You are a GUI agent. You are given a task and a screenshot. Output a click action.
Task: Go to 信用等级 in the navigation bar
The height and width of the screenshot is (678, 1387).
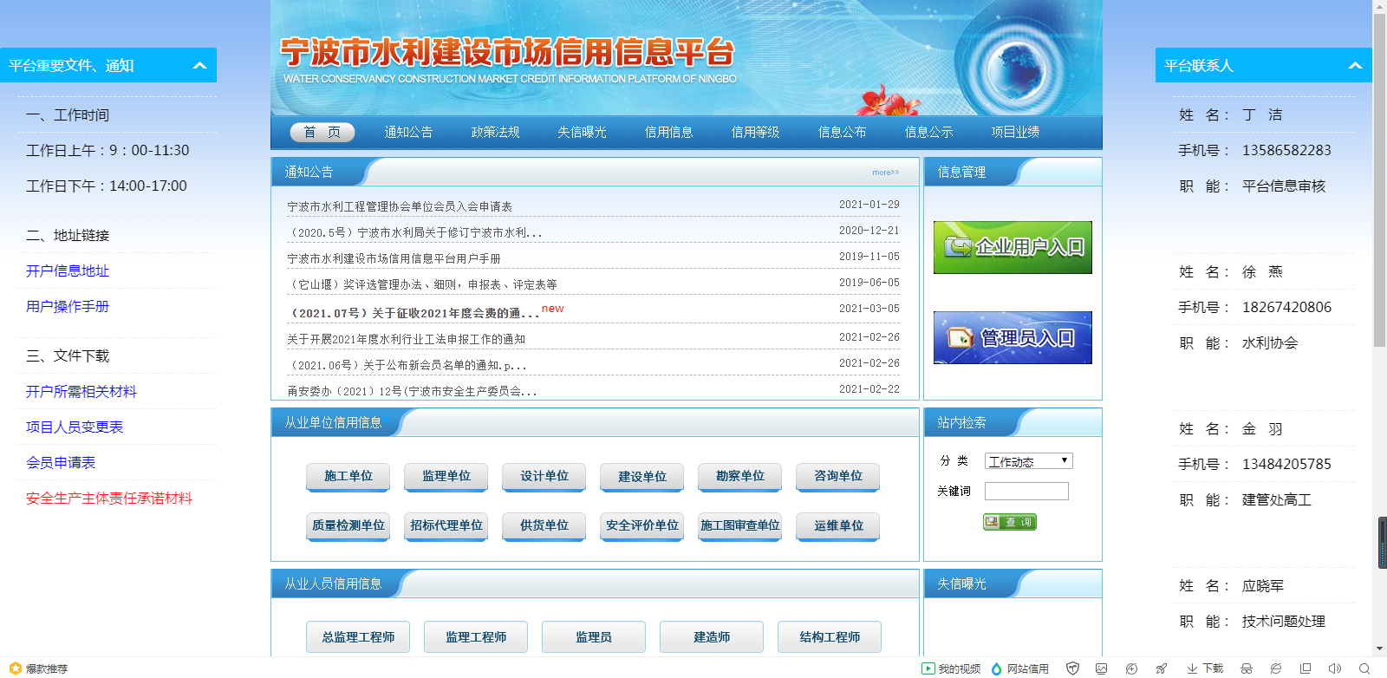coord(755,132)
